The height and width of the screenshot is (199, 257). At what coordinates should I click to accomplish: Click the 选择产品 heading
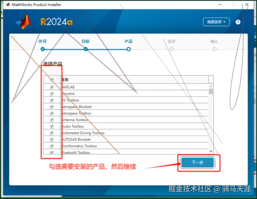[52, 64]
